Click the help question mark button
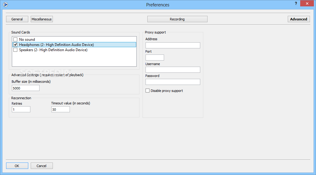316x175 pixels. point(296,3)
